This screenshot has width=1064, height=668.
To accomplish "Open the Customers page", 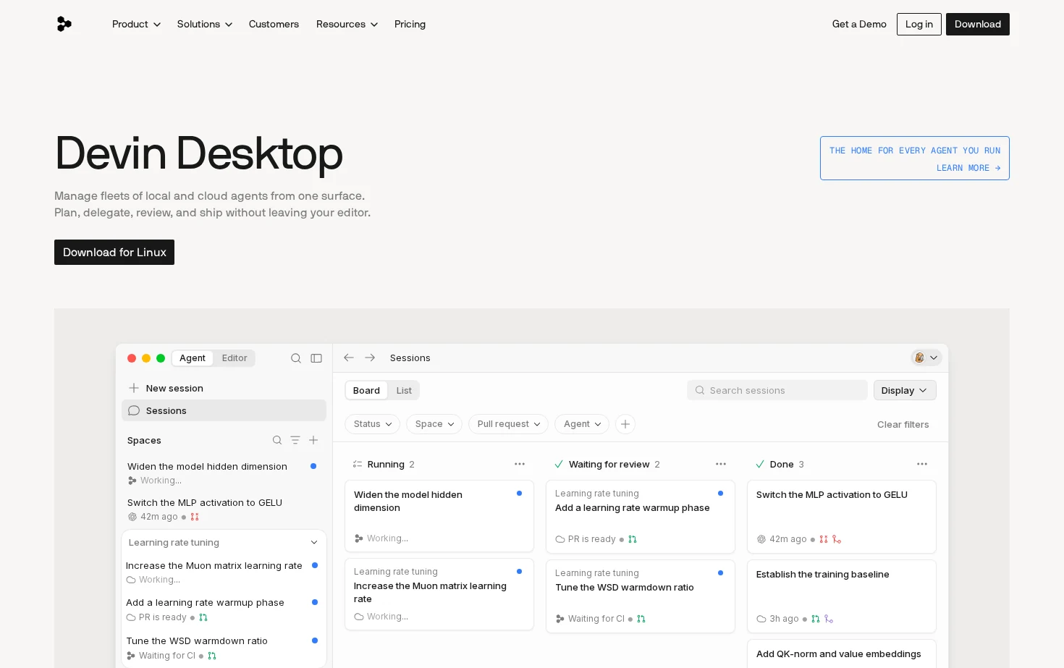I will pos(274,24).
